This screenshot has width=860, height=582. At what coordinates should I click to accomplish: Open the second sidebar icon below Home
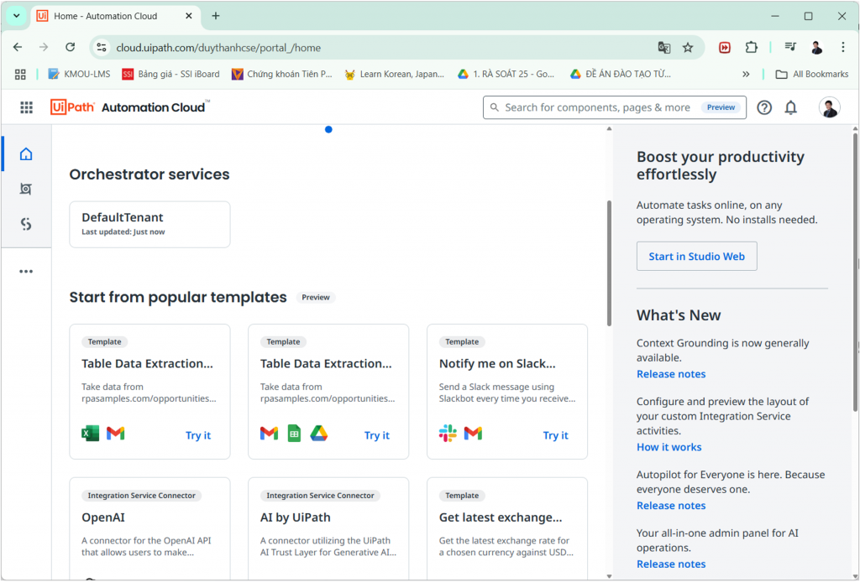click(x=26, y=189)
